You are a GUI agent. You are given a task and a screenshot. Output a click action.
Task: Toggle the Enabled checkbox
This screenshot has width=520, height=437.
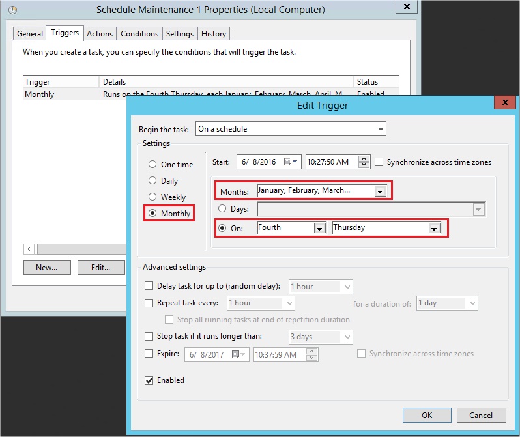click(x=149, y=380)
